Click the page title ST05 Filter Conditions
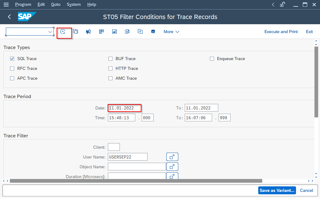This screenshot has width=320, height=198. [160, 17]
